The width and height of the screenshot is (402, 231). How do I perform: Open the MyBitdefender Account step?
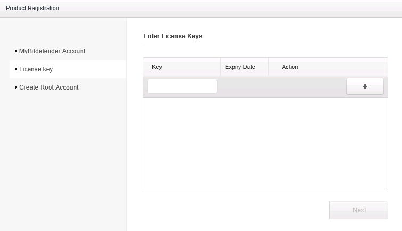(52, 51)
